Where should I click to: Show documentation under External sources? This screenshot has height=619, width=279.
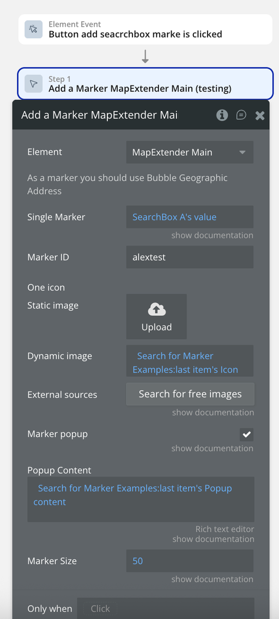pos(213,413)
